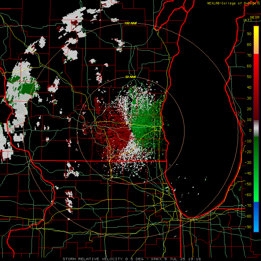Click the "40" value on velocity scale

pos(249,88)
